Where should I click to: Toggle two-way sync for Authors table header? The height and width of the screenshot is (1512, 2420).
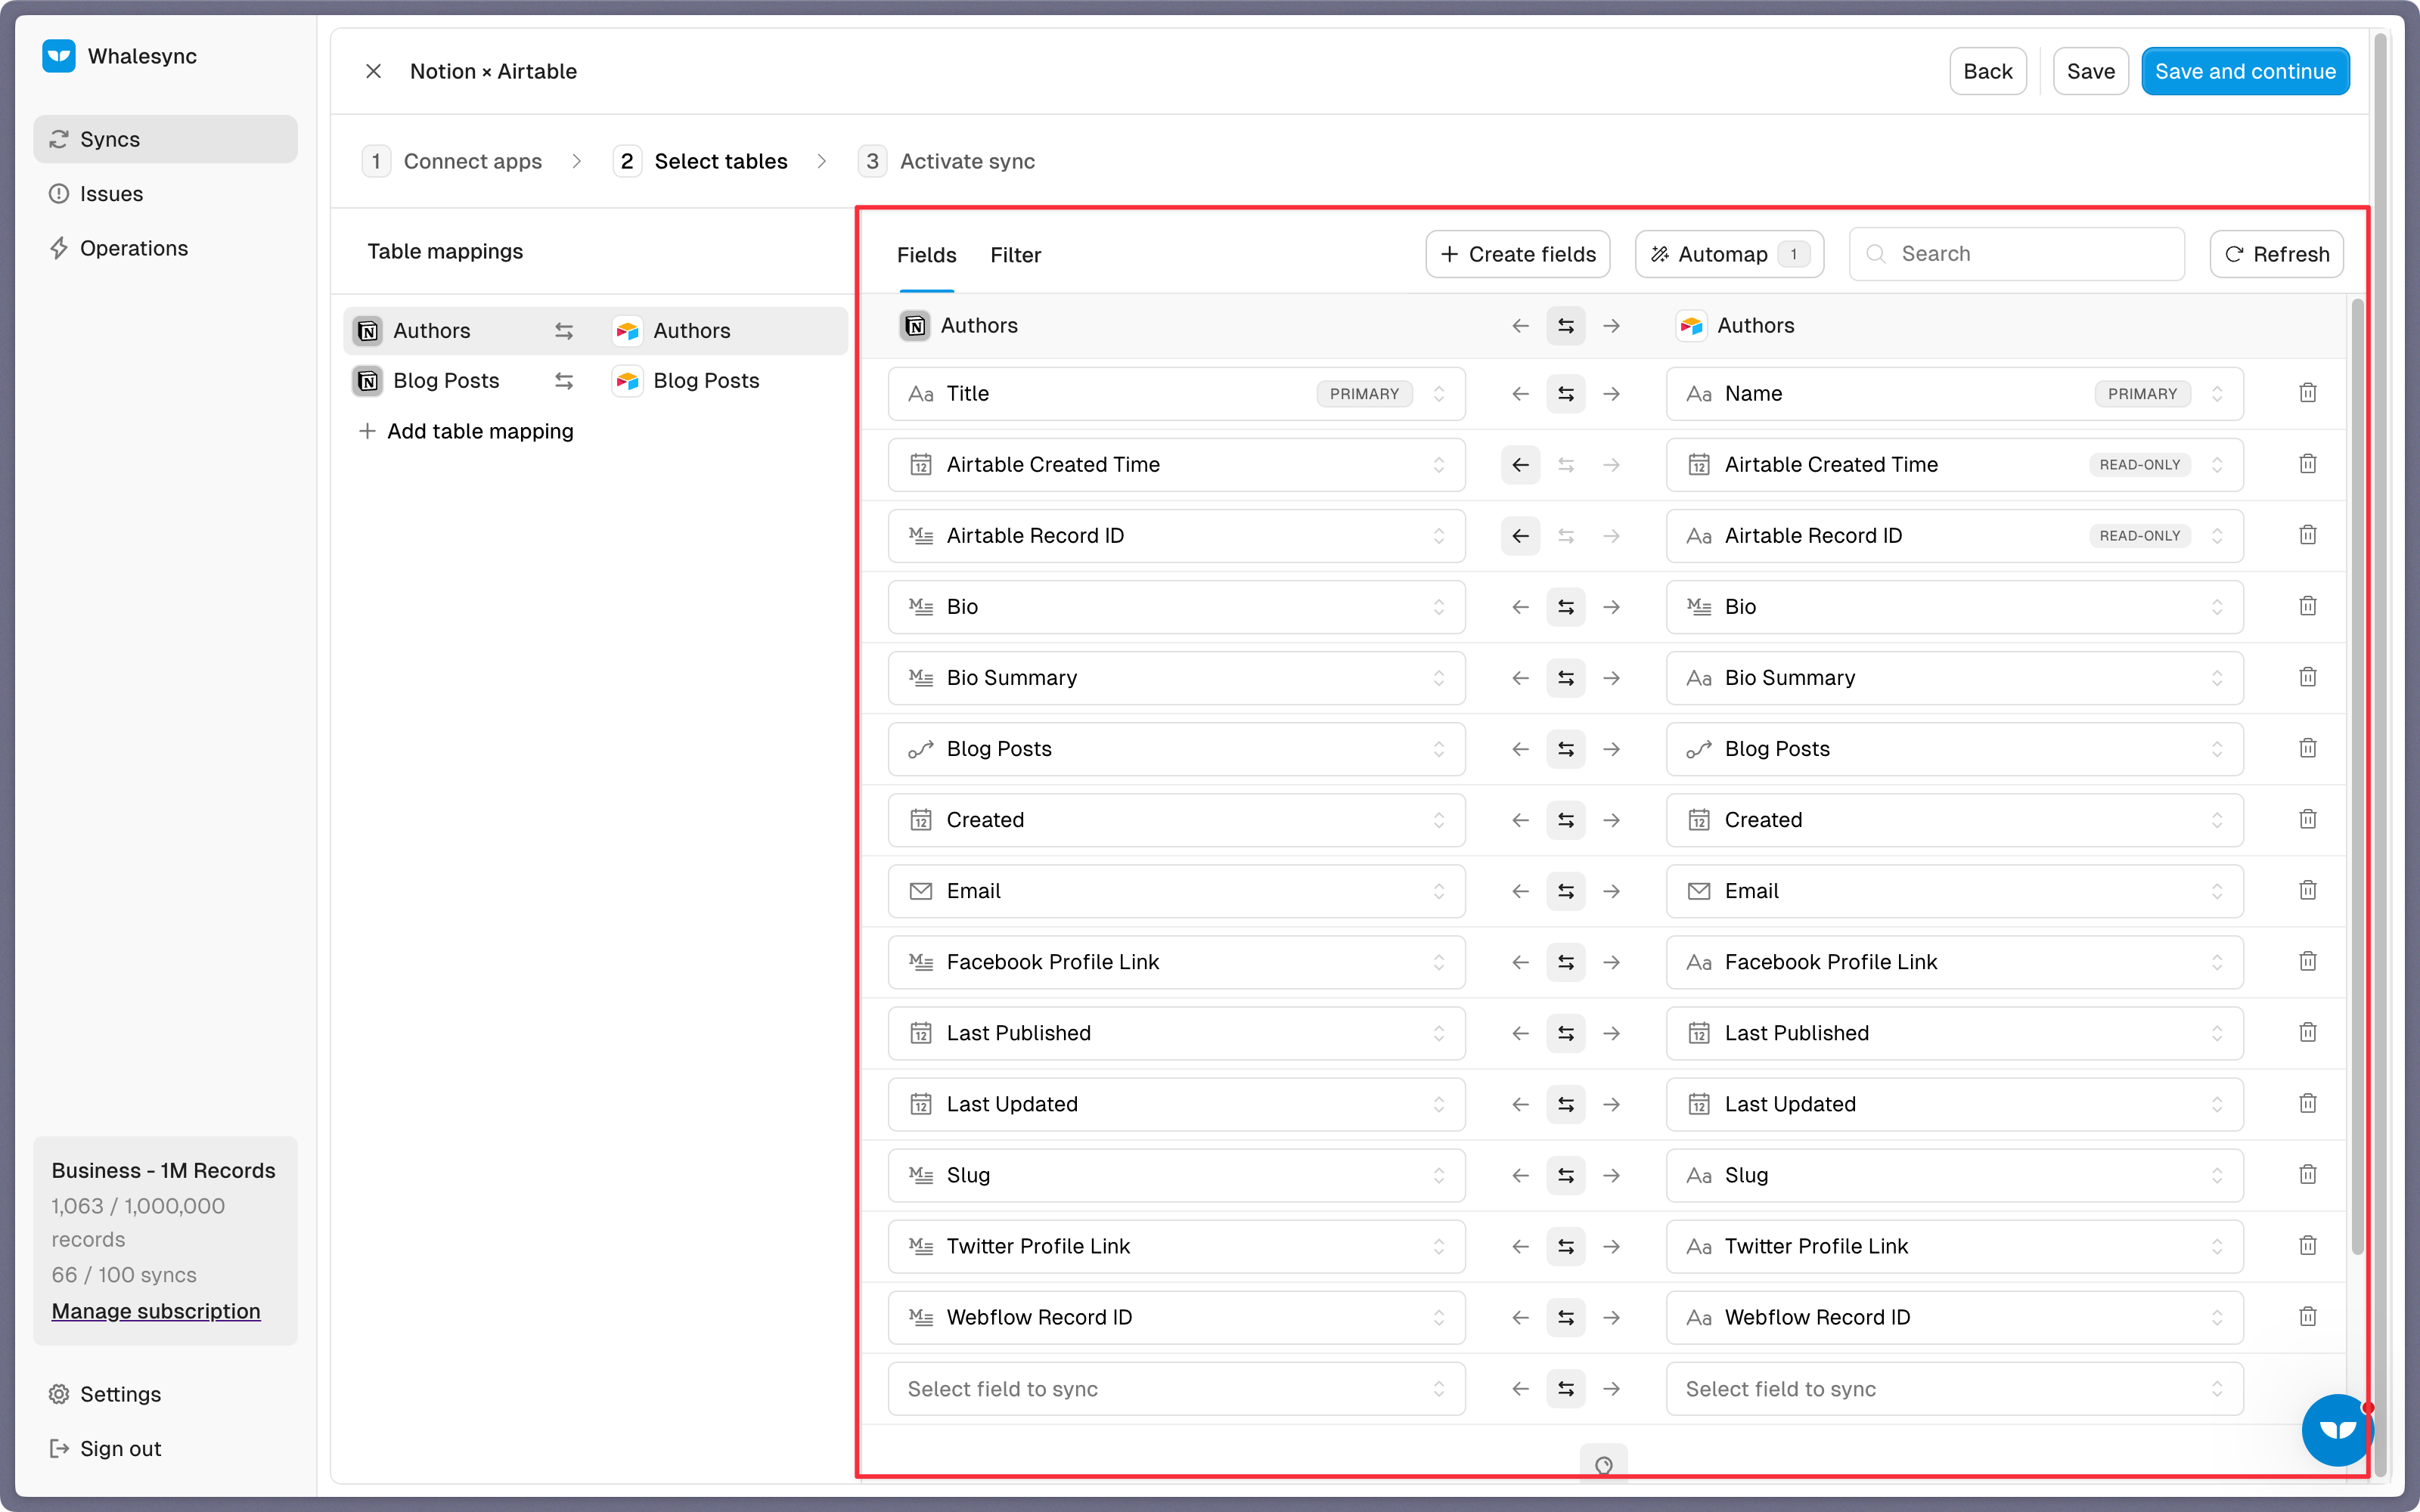1566,326
